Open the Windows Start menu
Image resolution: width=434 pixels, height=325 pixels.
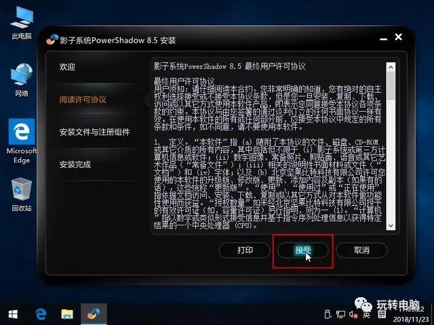(x=13, y=314)
